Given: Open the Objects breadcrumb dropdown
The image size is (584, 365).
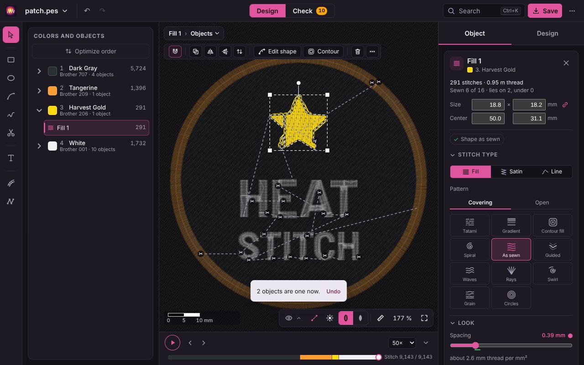Looking at the screenshot, I should pyautogui.click(x=205, y=33).
